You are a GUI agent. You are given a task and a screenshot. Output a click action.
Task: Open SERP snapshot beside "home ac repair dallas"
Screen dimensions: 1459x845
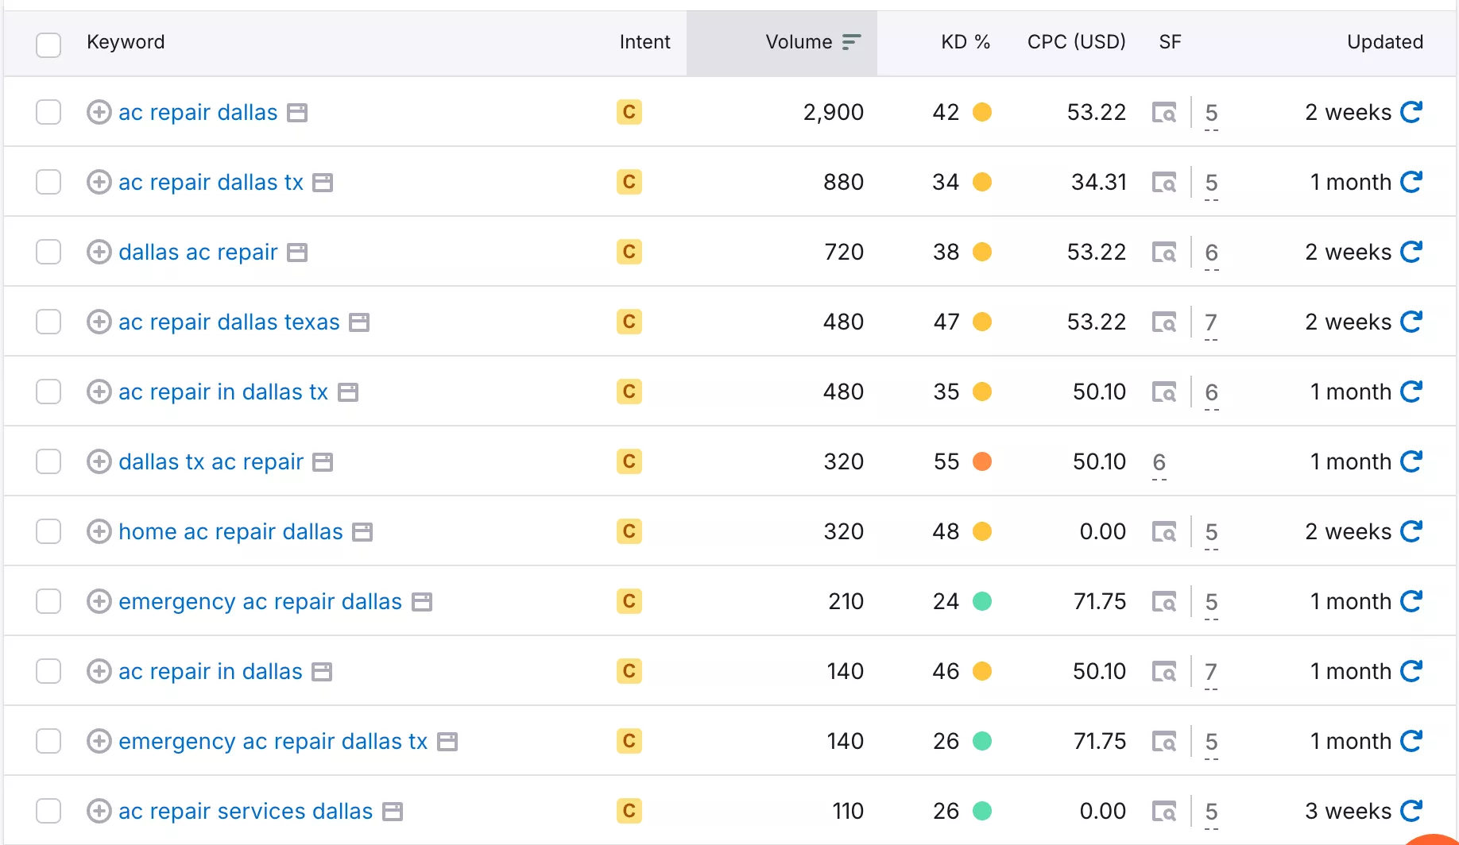click(x=1163, y=531)
